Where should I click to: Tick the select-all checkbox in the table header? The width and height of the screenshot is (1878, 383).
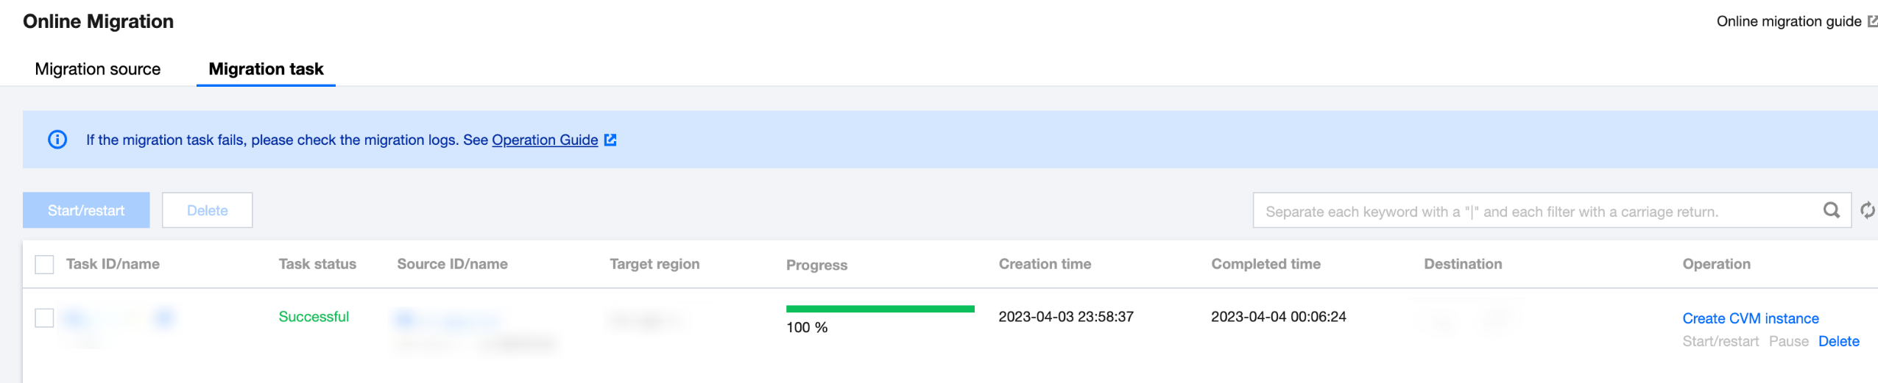point(44,265)
